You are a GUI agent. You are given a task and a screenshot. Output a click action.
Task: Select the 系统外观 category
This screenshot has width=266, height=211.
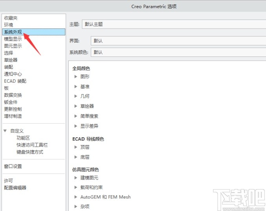[34, 32]
